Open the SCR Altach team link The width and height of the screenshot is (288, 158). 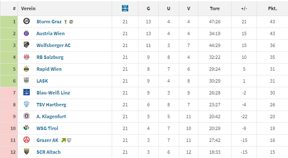(x=48, y=152)
